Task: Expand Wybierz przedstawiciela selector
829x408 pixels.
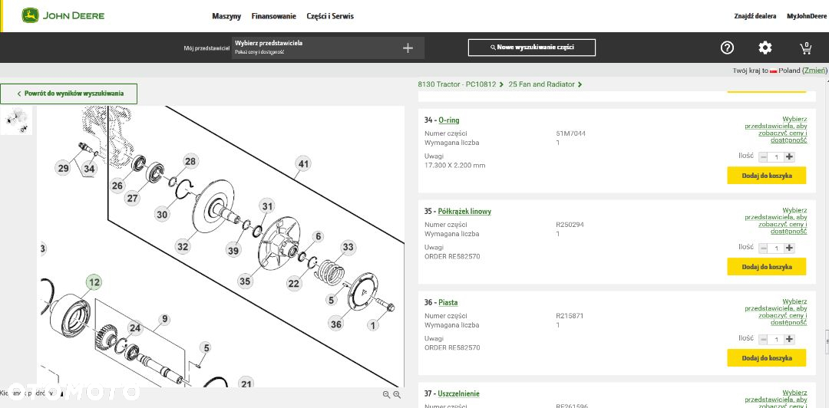Action: tap(328, 48)
